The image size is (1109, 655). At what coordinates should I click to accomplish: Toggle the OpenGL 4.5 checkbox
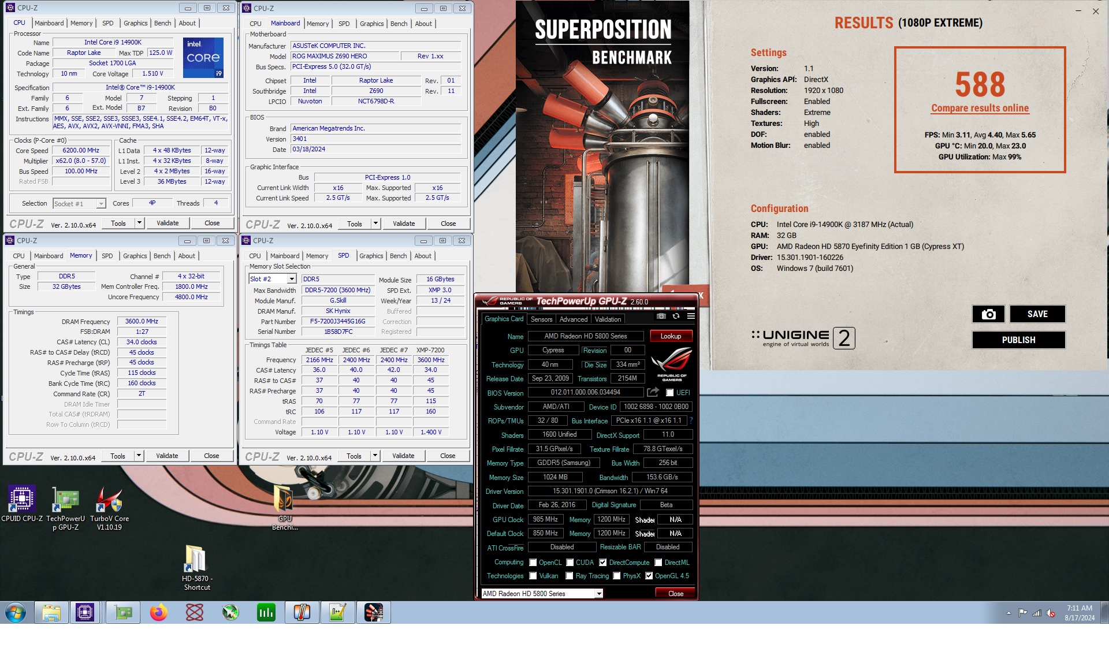pyautogui.click(x=649, y=576)
